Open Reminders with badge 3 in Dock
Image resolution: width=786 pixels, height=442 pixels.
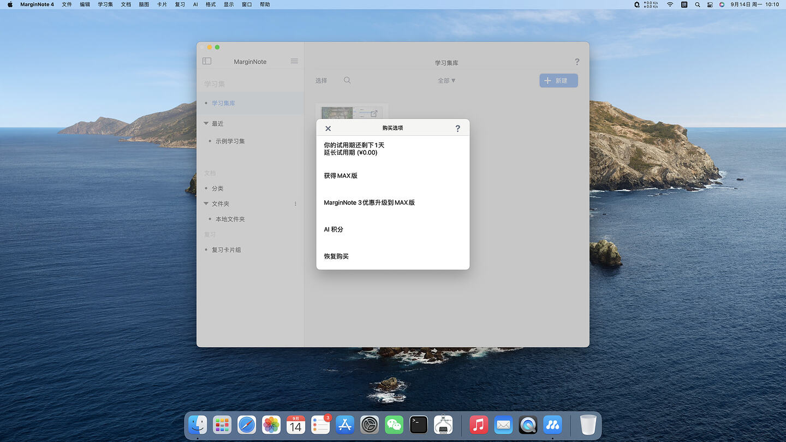(320, 424)
